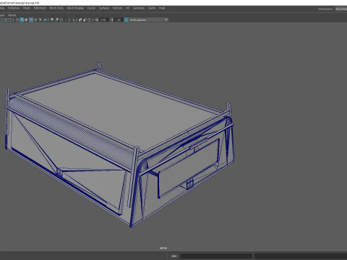
Task: Click the screen space ambient occlusion icon
Action: (52, 19)
